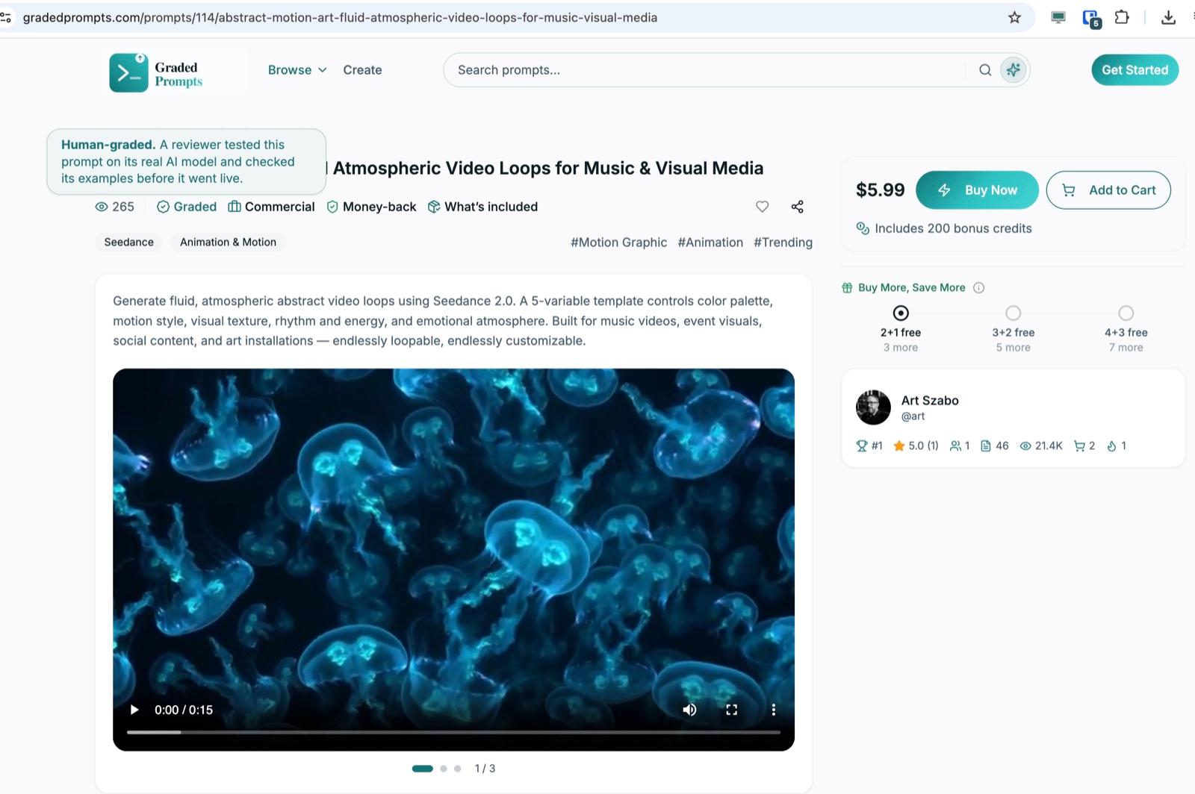
Task: Click the Seedance model tag
Action: (128, 242)
